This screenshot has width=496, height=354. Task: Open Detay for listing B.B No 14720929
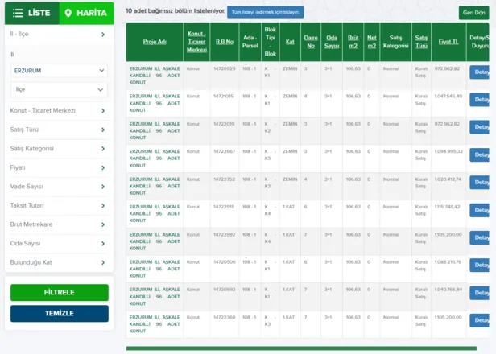(x=481, y=72)
